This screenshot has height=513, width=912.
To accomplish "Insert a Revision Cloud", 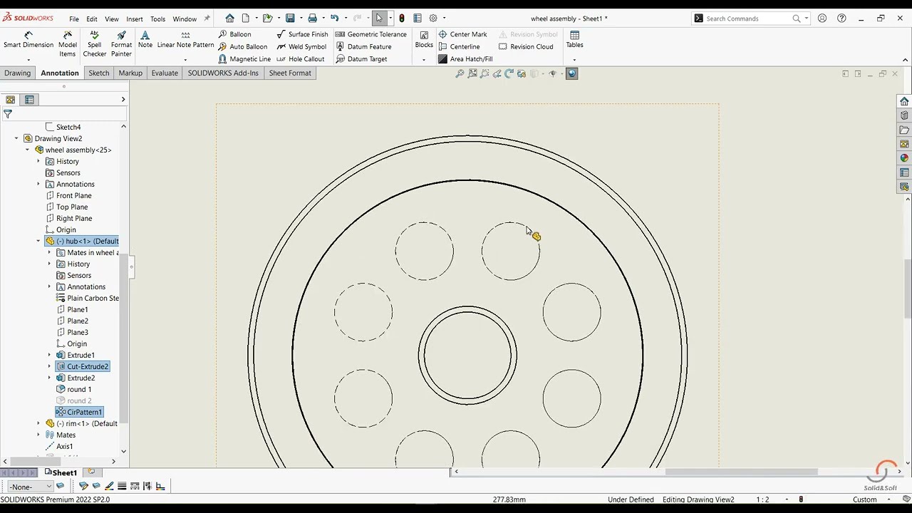I will click(x=526, y=46).
